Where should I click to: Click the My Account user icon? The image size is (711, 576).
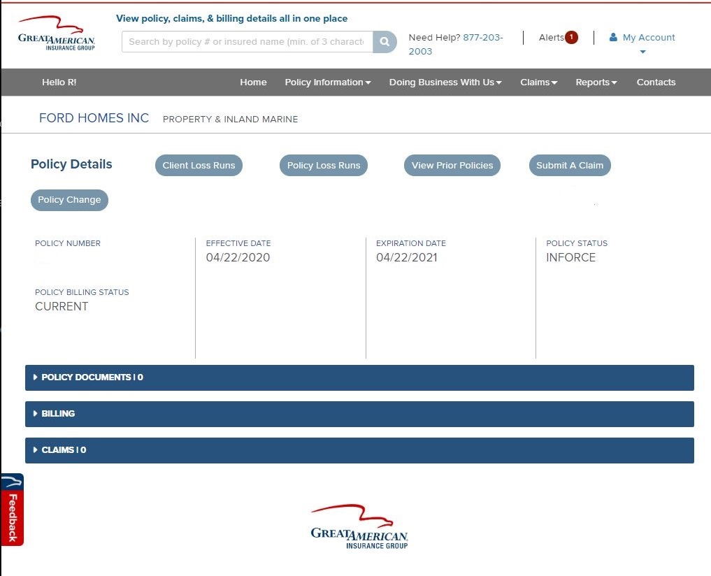[x=613, y=38]
